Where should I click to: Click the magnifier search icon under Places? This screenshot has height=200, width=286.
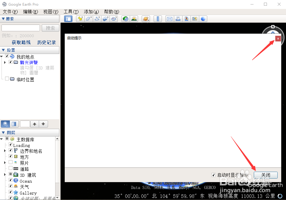[x=5, y=124]
